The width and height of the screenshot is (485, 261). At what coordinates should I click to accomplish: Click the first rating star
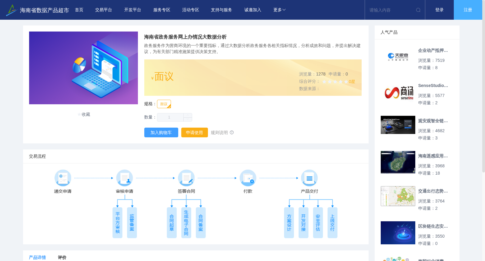(x=324, y=82)
